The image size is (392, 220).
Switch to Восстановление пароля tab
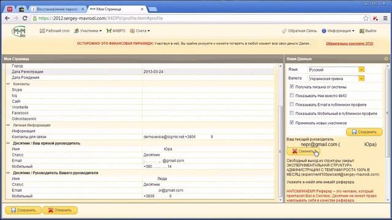tap(57, 9)
